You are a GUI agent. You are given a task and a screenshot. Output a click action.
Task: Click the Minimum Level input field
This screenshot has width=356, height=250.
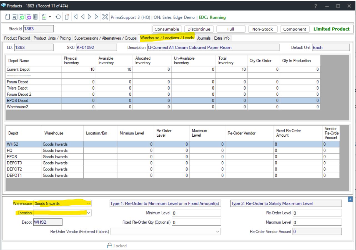pyautogui.click(x=196, y=213)
